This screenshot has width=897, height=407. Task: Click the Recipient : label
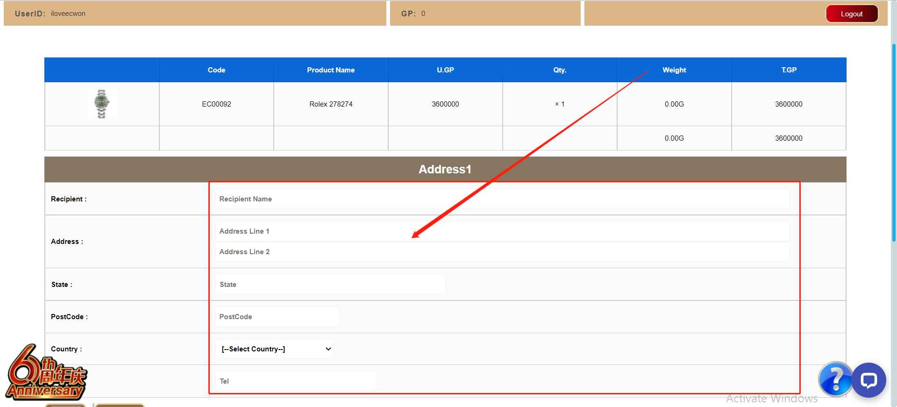tap(69, 199)
